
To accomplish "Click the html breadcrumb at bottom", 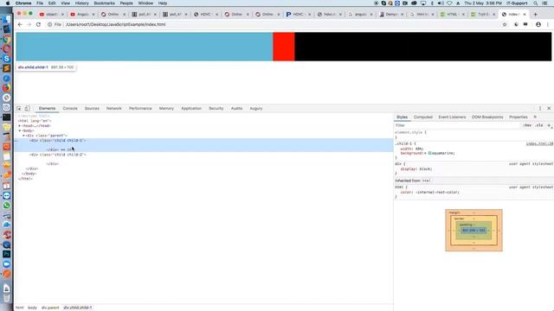I will pyautogui.click(x=19, y=308).
